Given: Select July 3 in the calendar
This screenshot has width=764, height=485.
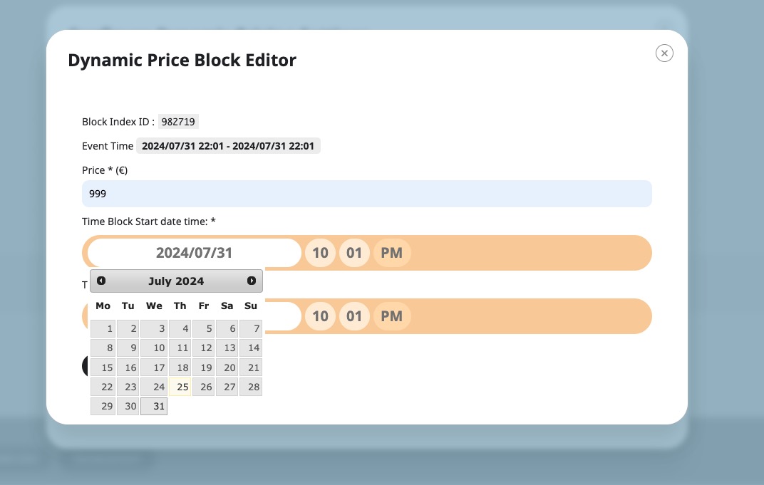Looking at the screenshot, I should 154,329.
